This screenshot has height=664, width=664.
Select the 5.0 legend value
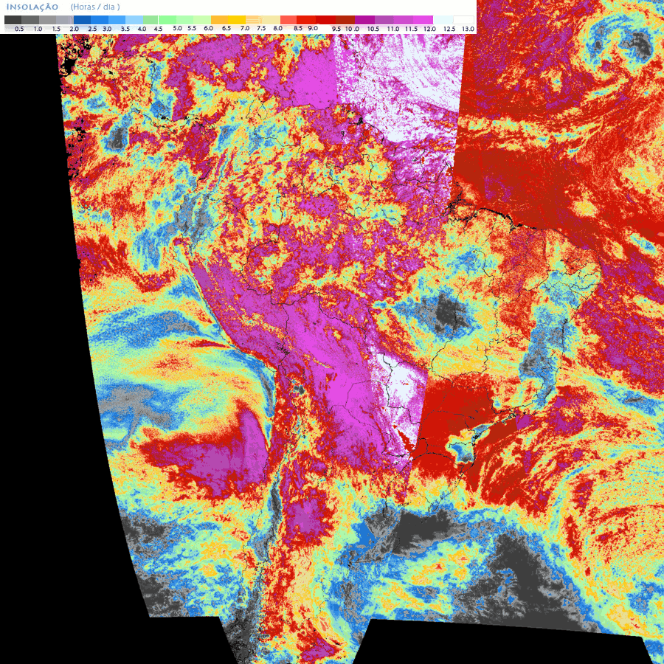point(178,28)
